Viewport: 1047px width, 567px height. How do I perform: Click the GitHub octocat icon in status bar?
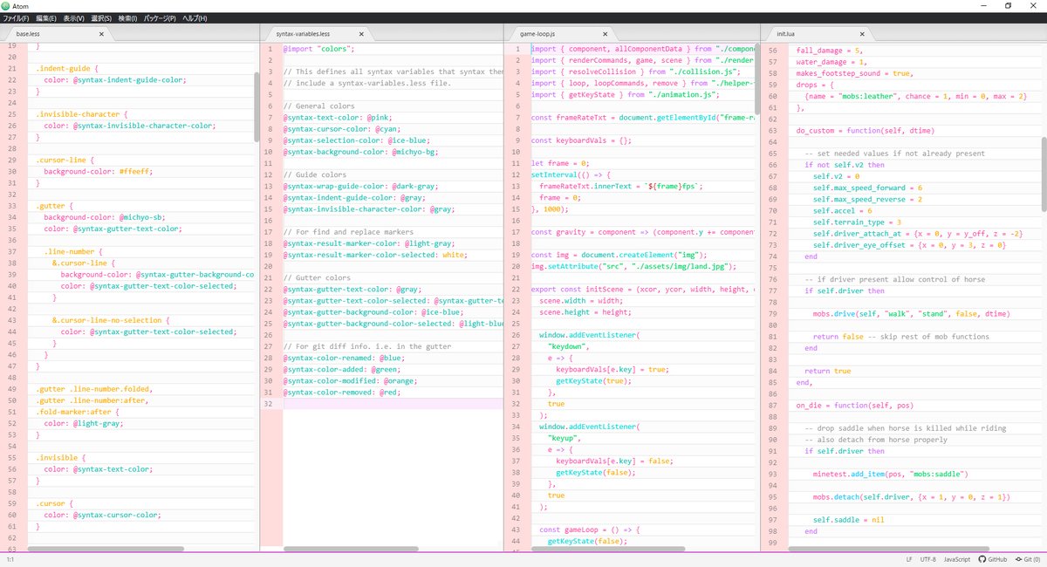982,559
